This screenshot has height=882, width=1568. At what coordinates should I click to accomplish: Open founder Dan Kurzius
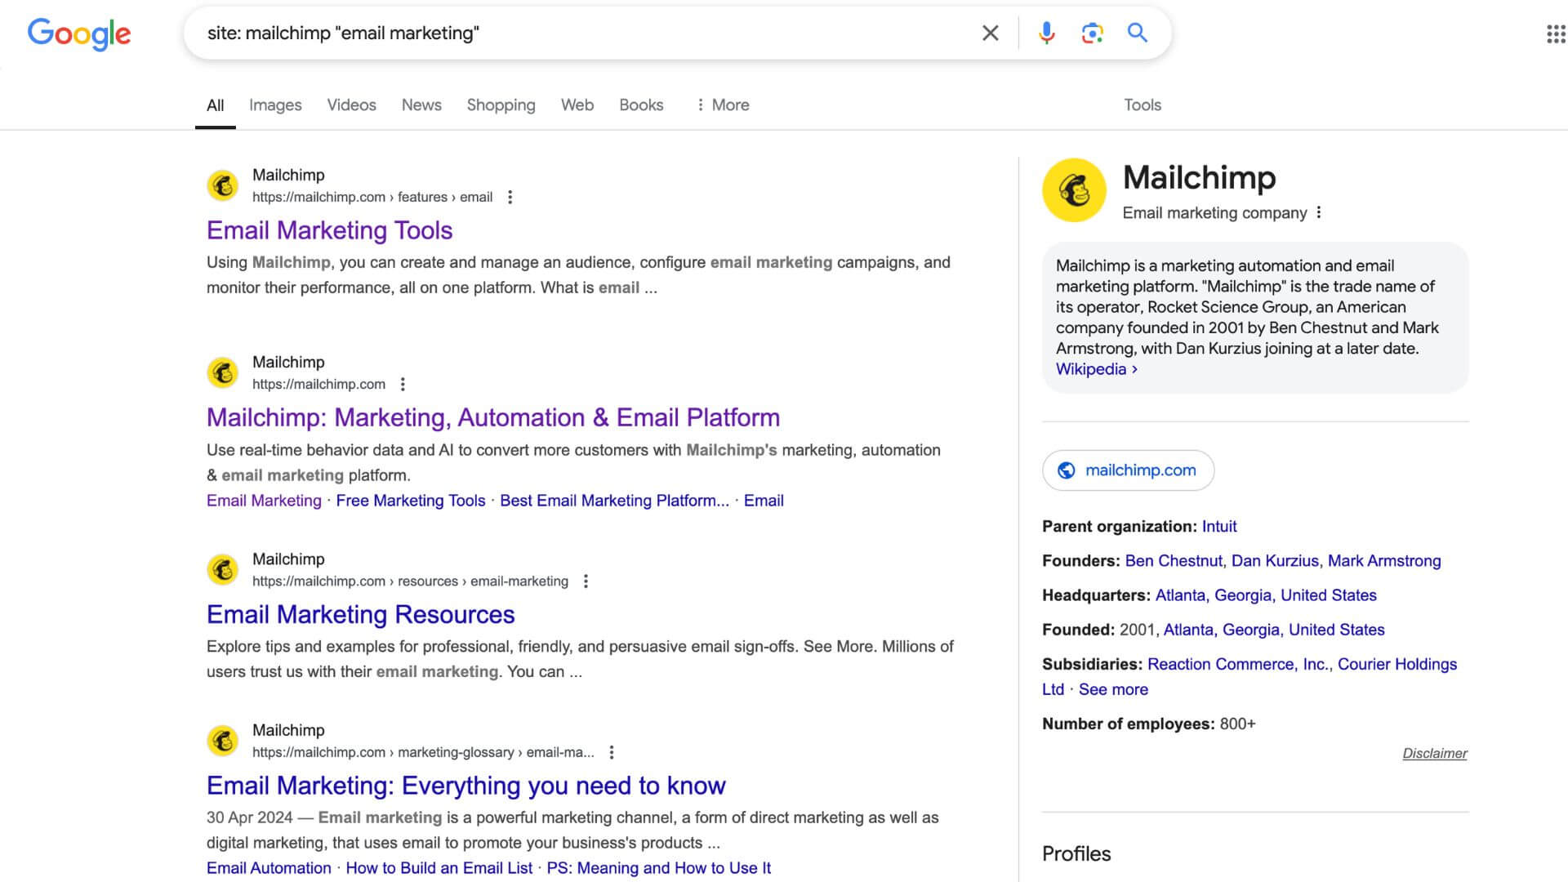pos(1275,561)
